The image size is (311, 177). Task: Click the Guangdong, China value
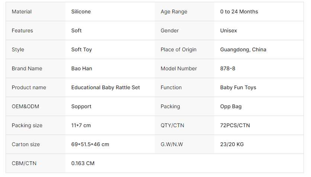(x=243, y=49)
